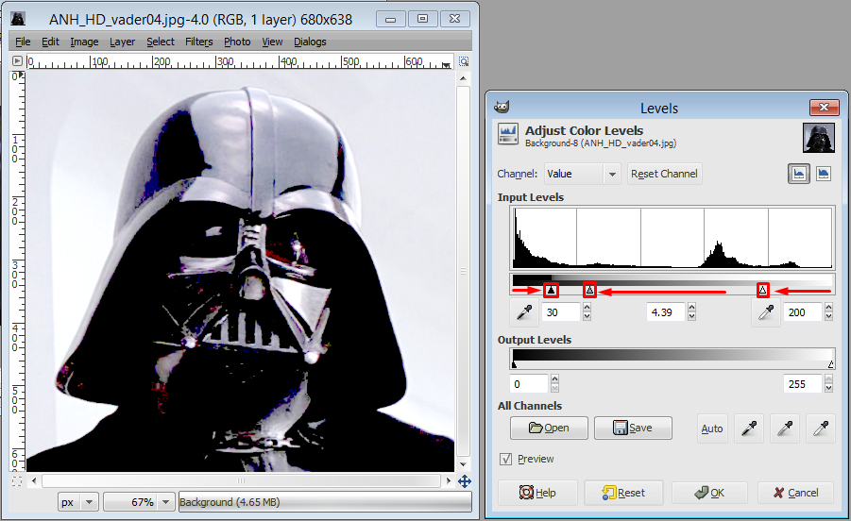The image size is (851, 521).
Task: Click the output white slider handle
Action: click(830, 365)
